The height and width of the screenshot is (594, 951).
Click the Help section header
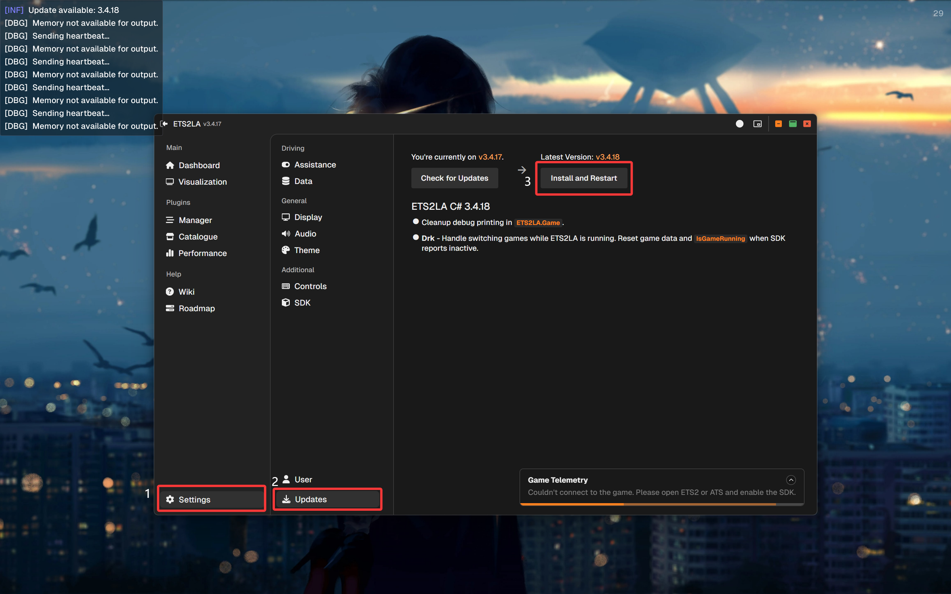(173, 274)
